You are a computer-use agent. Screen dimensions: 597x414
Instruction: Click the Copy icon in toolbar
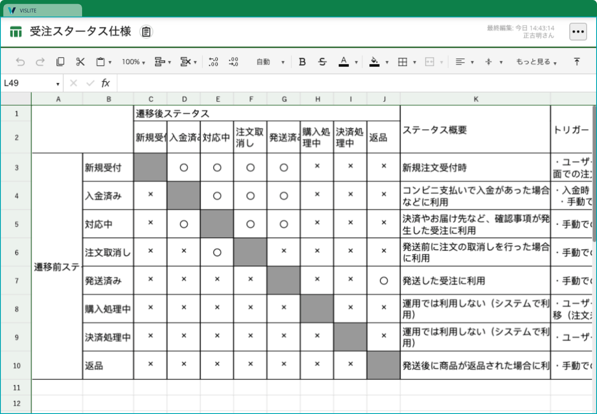60,62
